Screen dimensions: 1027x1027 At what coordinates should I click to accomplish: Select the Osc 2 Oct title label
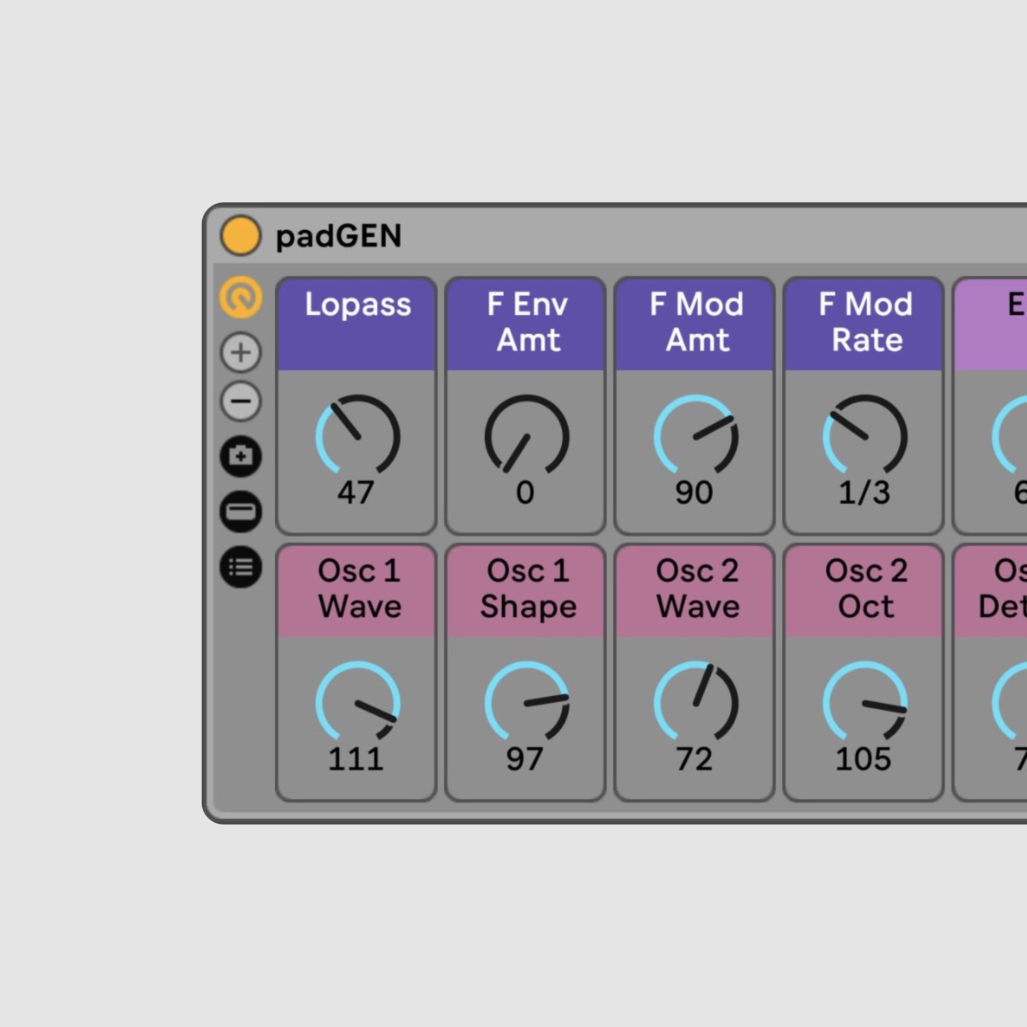865,588
